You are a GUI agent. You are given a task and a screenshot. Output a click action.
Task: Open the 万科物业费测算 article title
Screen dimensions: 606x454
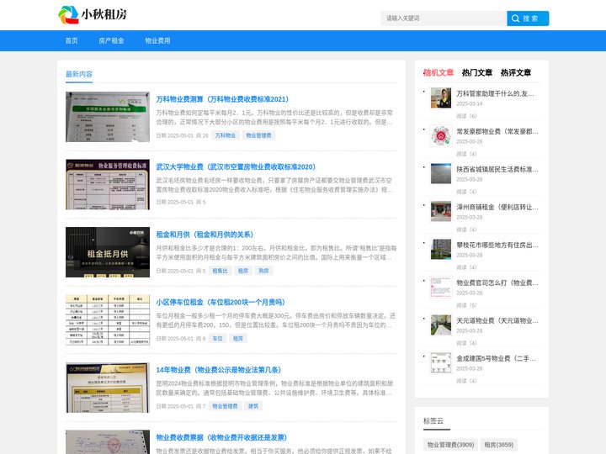click(222, 99)
